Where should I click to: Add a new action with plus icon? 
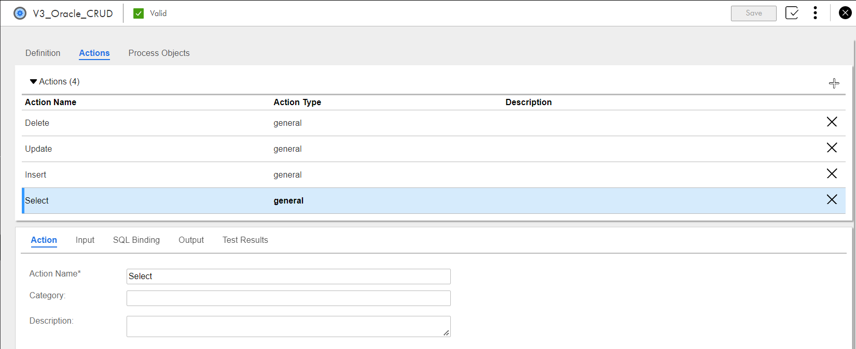834,83
